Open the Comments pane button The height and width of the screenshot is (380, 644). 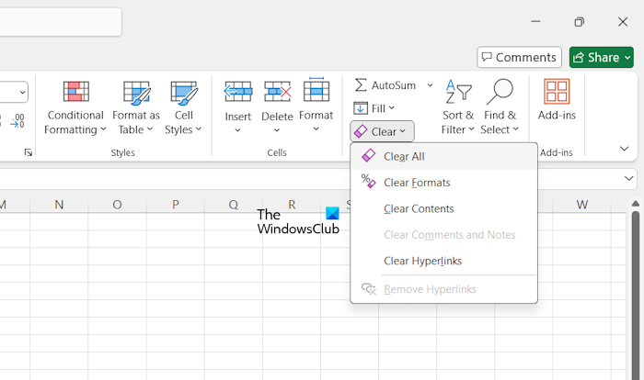519,57
